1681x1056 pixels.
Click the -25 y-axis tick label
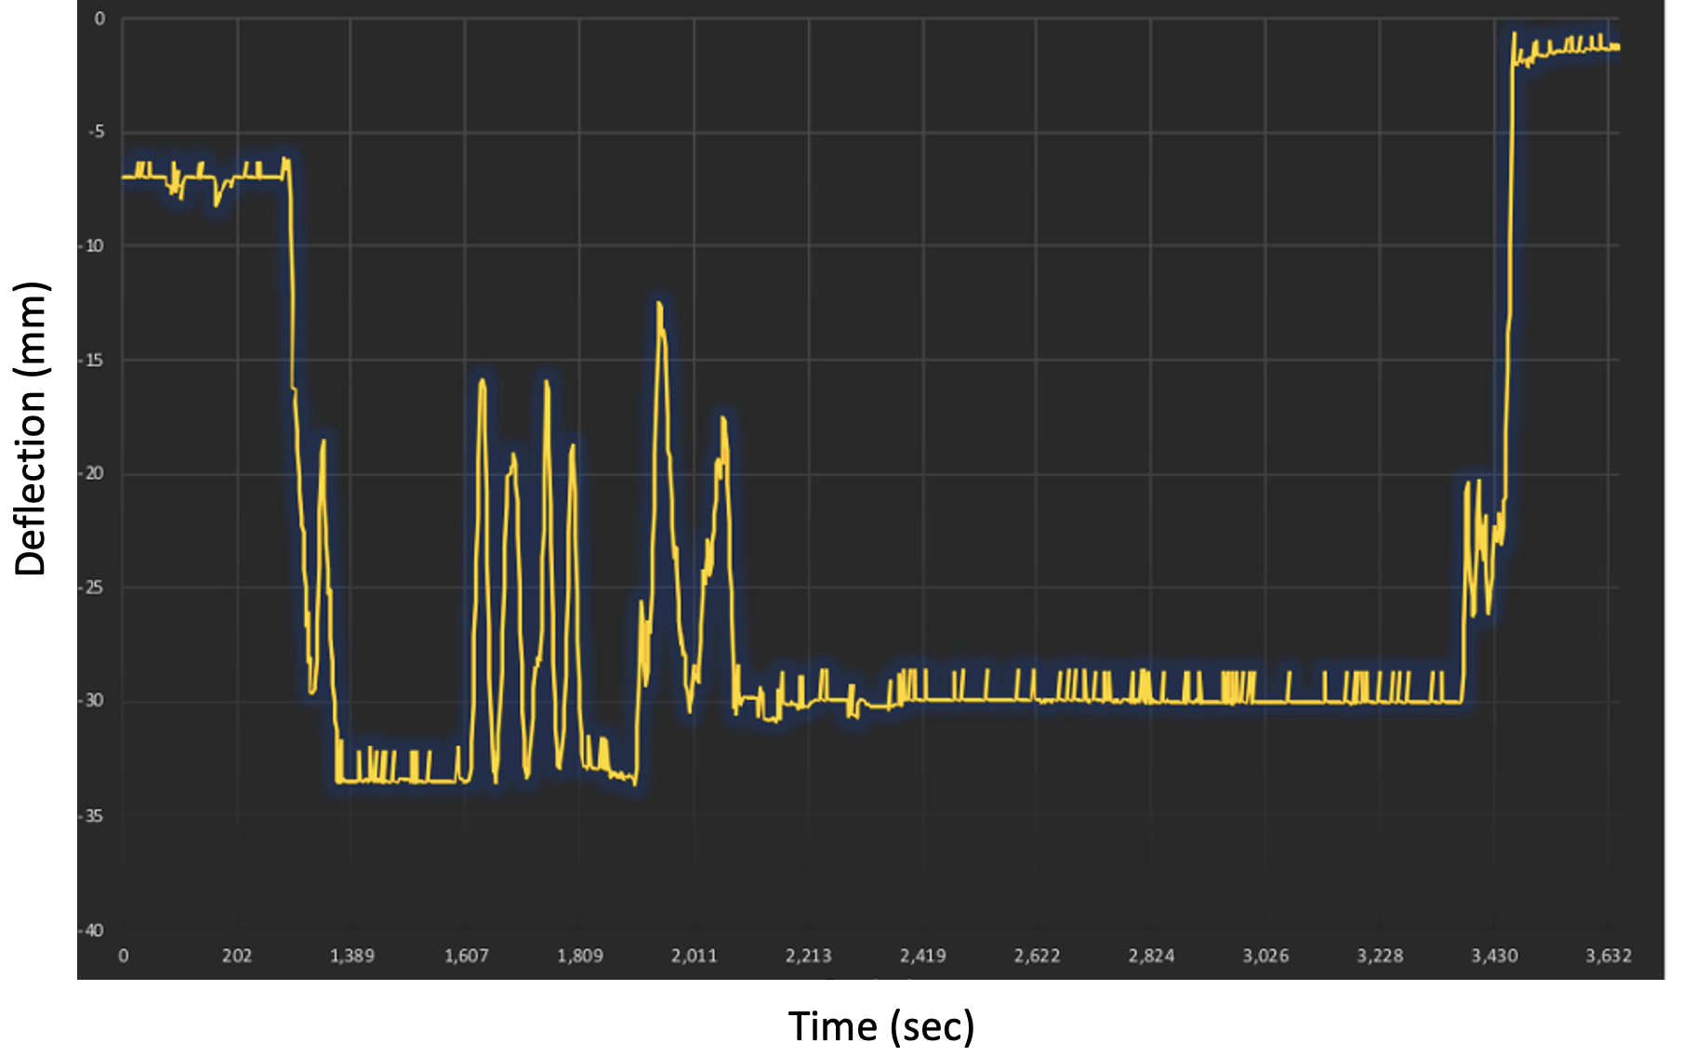tap(93, 587)
